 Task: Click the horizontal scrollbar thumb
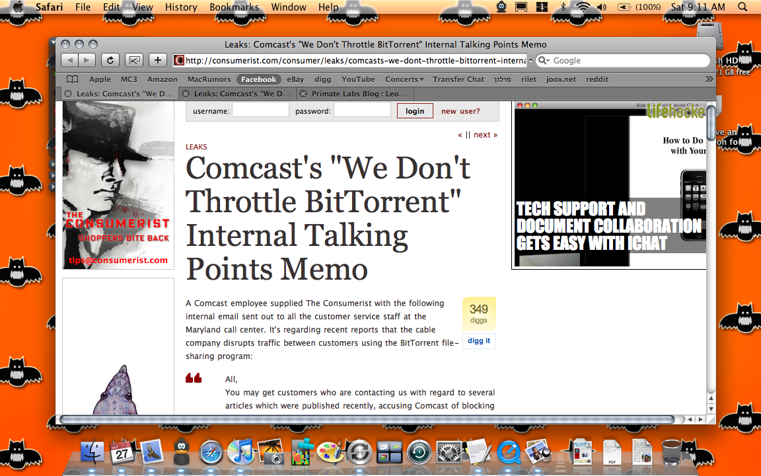(x=367, y=419)
